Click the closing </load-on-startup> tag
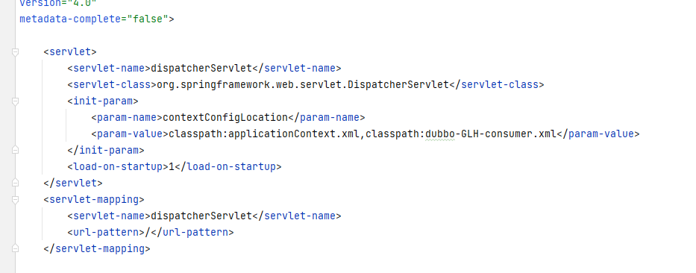The height and width of the screenshot is (273, 696). point(228,167)
